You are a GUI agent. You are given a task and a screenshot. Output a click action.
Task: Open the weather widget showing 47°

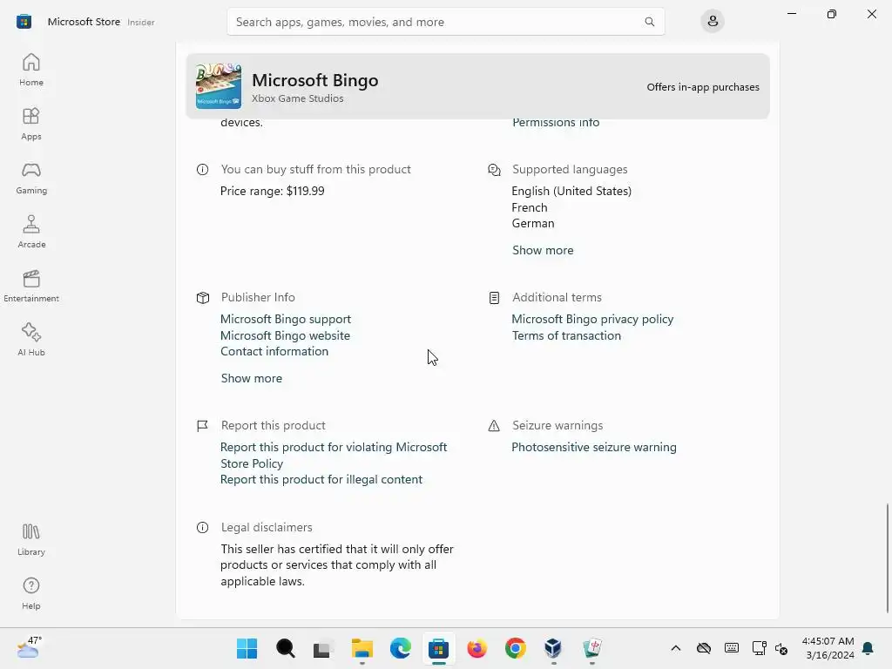[29, 647]
